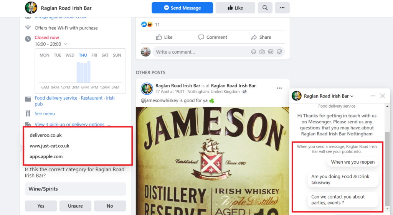Answer Yes to category question
393x215 pixels.
[x=41, y=206]
